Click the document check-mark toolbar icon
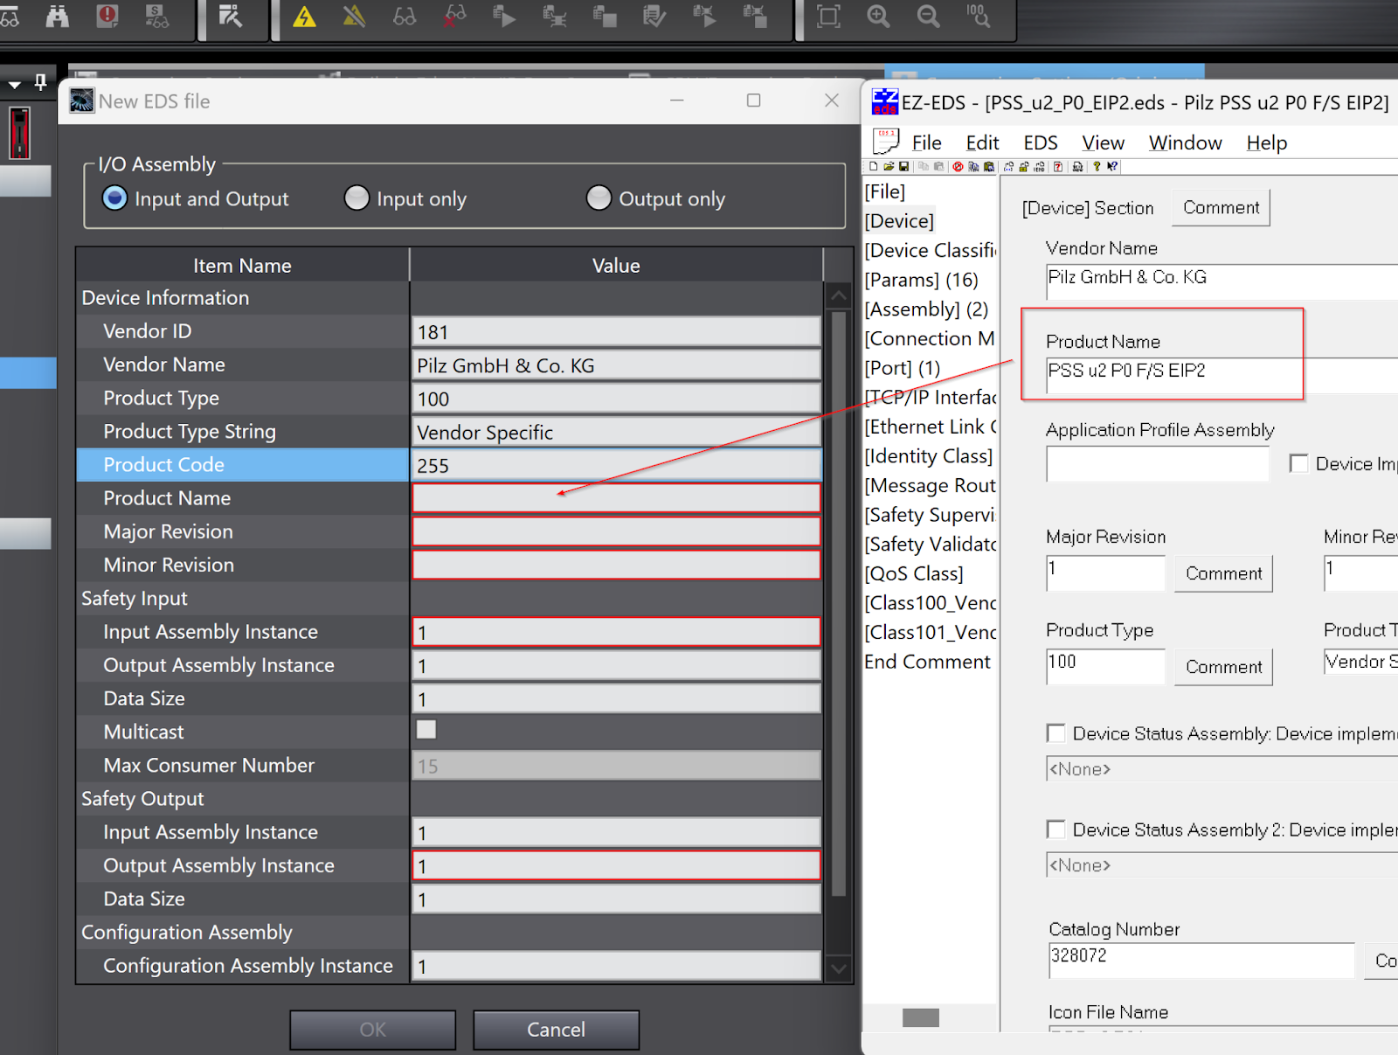This screenshot has height=1055, width=1398. pos(654,15)
